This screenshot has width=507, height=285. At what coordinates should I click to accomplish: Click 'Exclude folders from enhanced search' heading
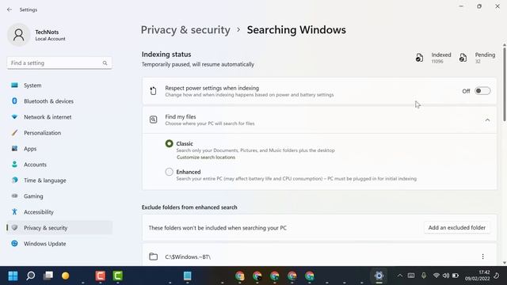(x=189, y=207)
